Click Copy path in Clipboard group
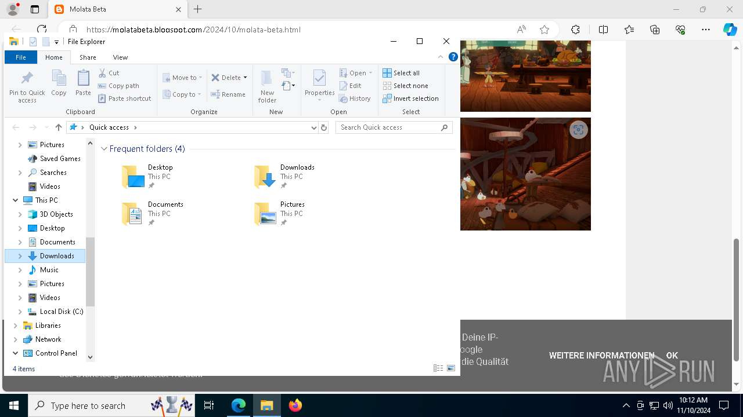Image resolution: width=743 pixels, height=417 pixels. [x=118, y=86]
